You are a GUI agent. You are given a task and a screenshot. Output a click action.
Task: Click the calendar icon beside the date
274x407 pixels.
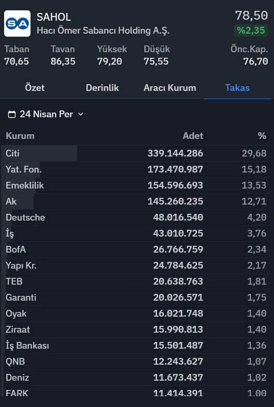[x=12, y=114]
